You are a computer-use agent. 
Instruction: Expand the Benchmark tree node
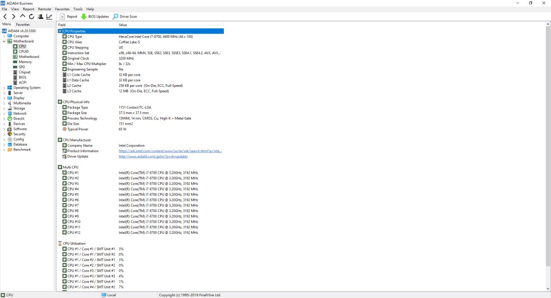[4, 150]
